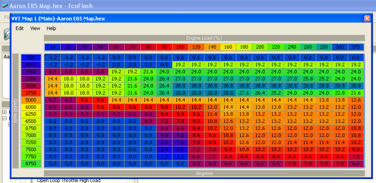
Task: Select 26.4 cell at 2500 RPM, load 90
Action: pyautogui.click(x=164, y=86)
